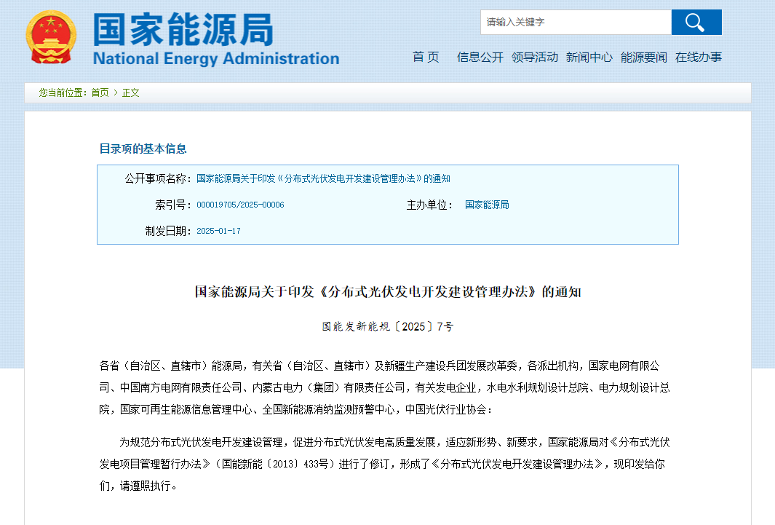The width and height of the screenshot is (775, 525).
Task: Click the 首页 breadcrumb link
Action: [x=100, y=93]
